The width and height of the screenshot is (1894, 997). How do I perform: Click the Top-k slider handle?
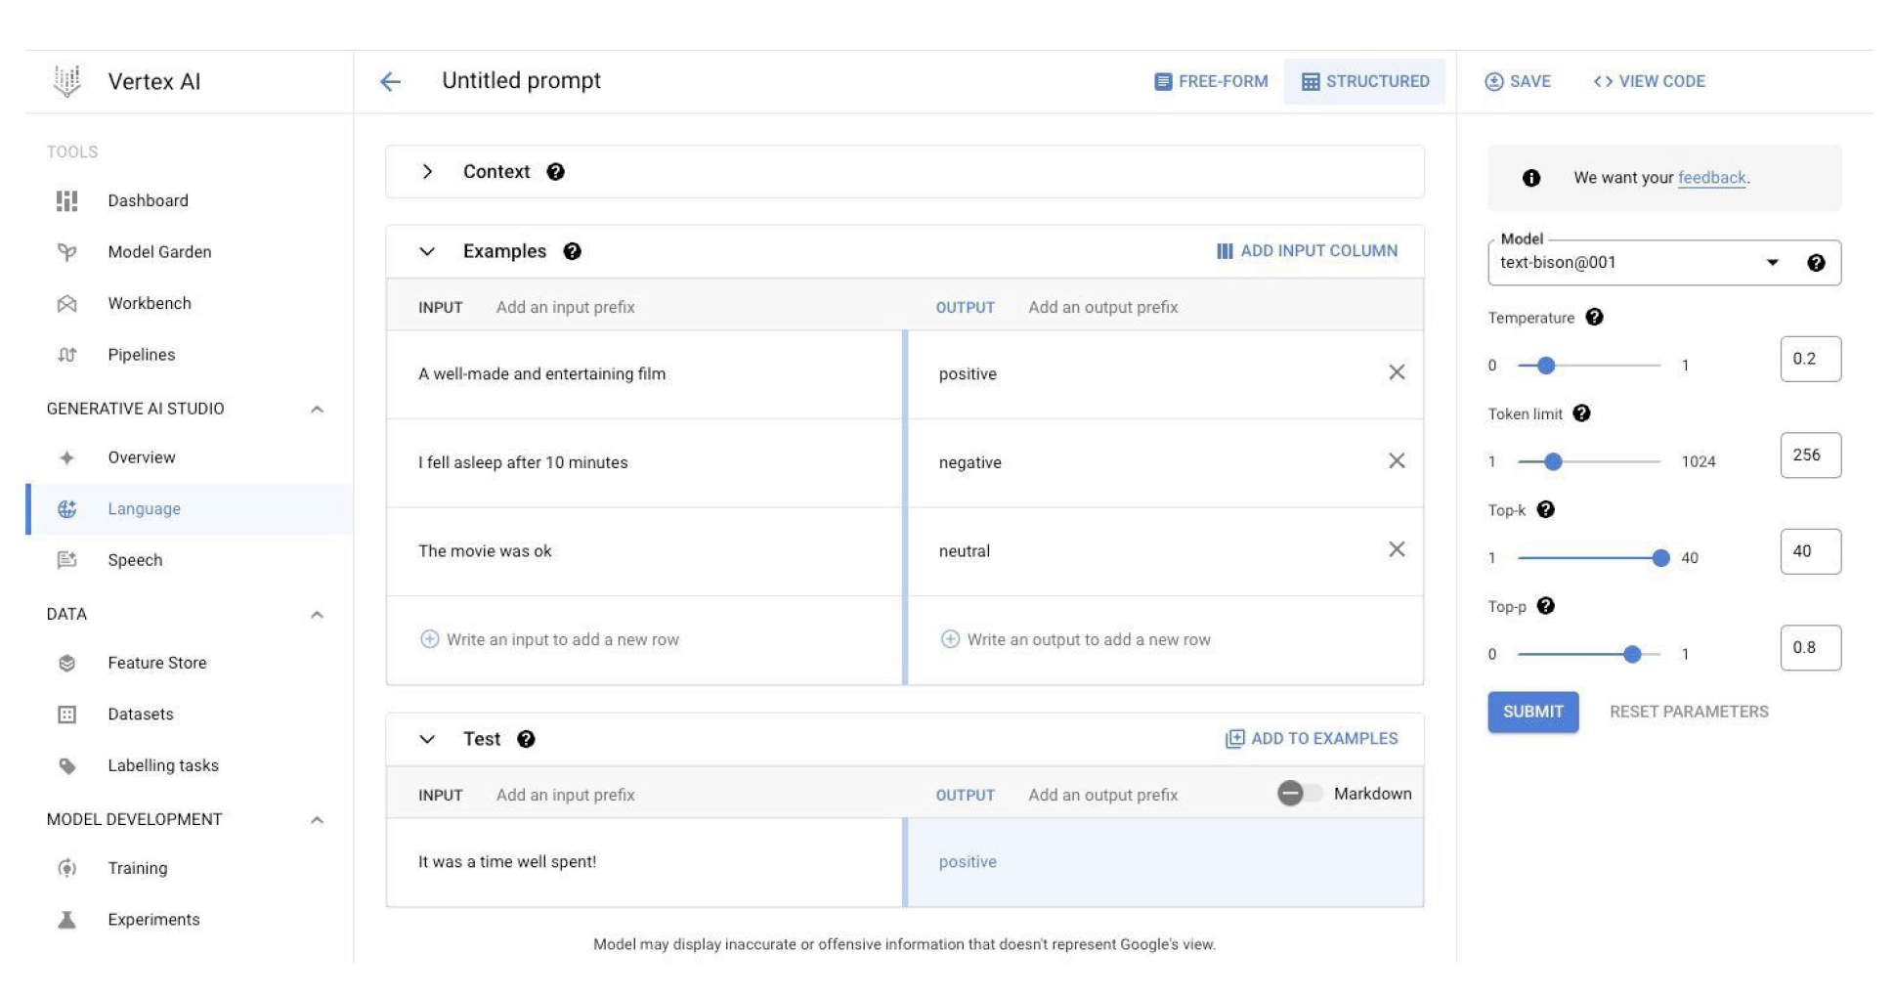tap(1660, 558)
